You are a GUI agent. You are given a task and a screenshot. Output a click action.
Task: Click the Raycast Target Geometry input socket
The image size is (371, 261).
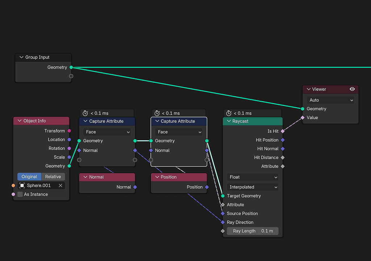(223, 196)
